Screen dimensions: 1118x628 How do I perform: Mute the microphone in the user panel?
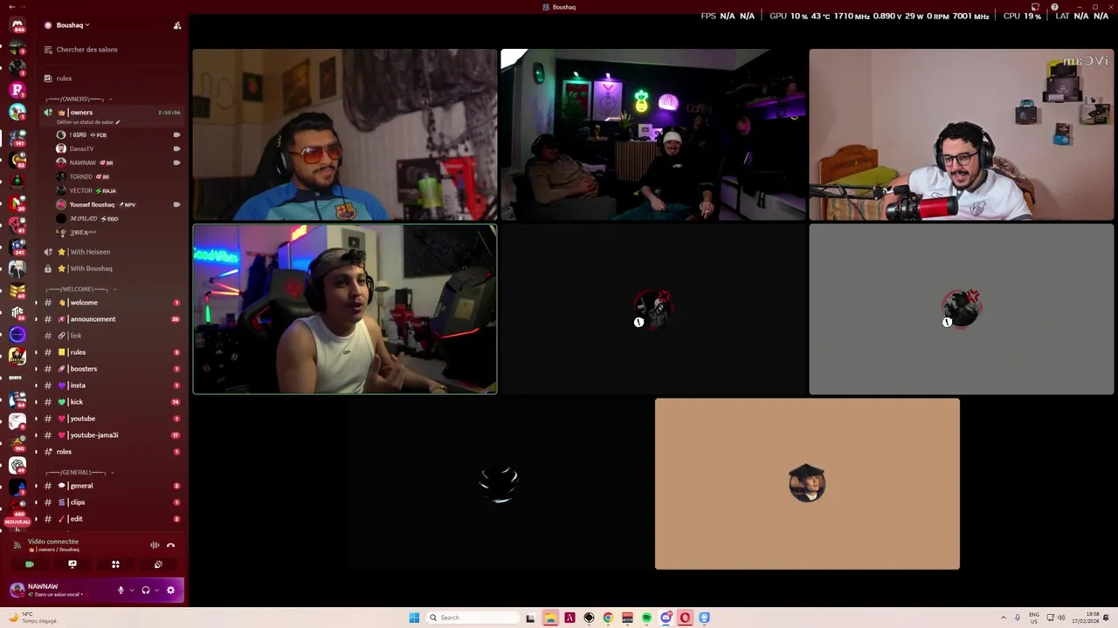tap(121, 590)
